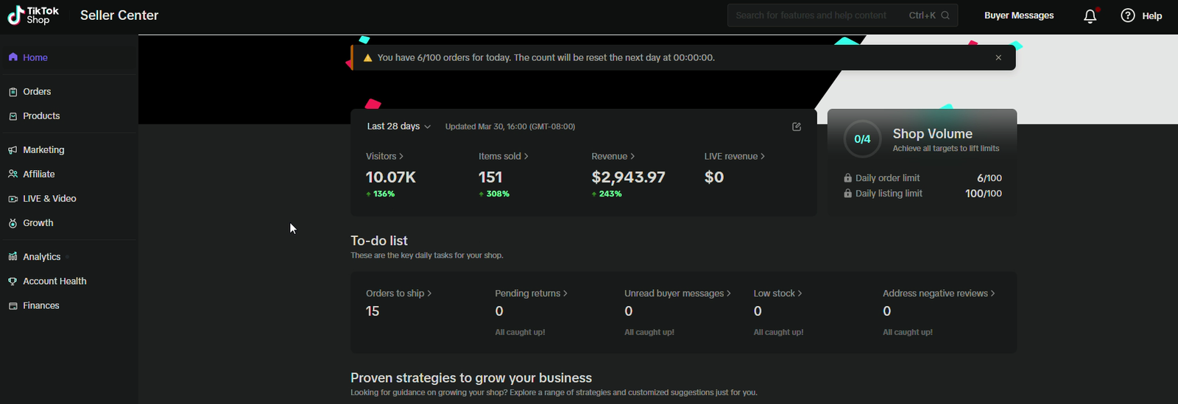The image size is (1178, 404).
Task: Open the notifications bell
Action: (x=1090, y=15)
